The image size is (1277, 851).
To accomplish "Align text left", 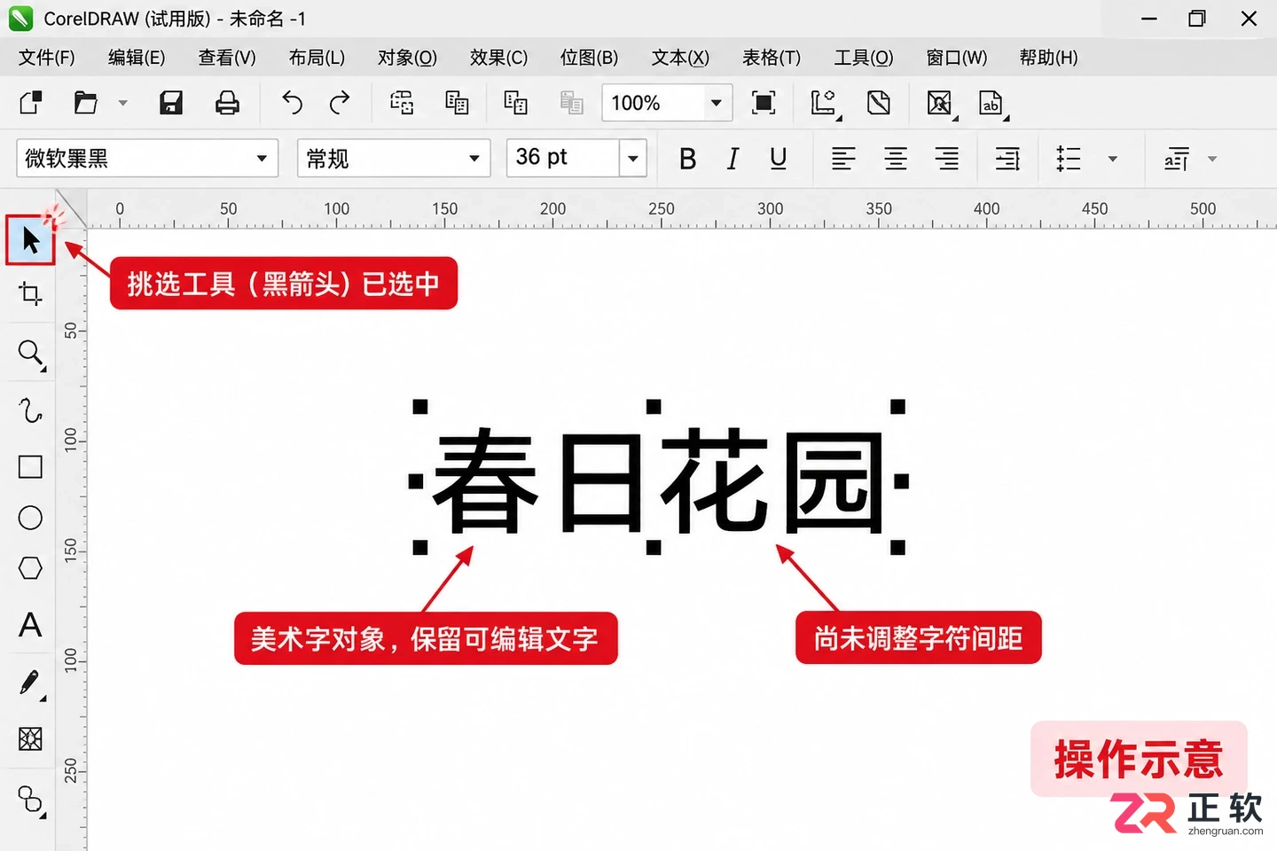I will coord(843,159).
